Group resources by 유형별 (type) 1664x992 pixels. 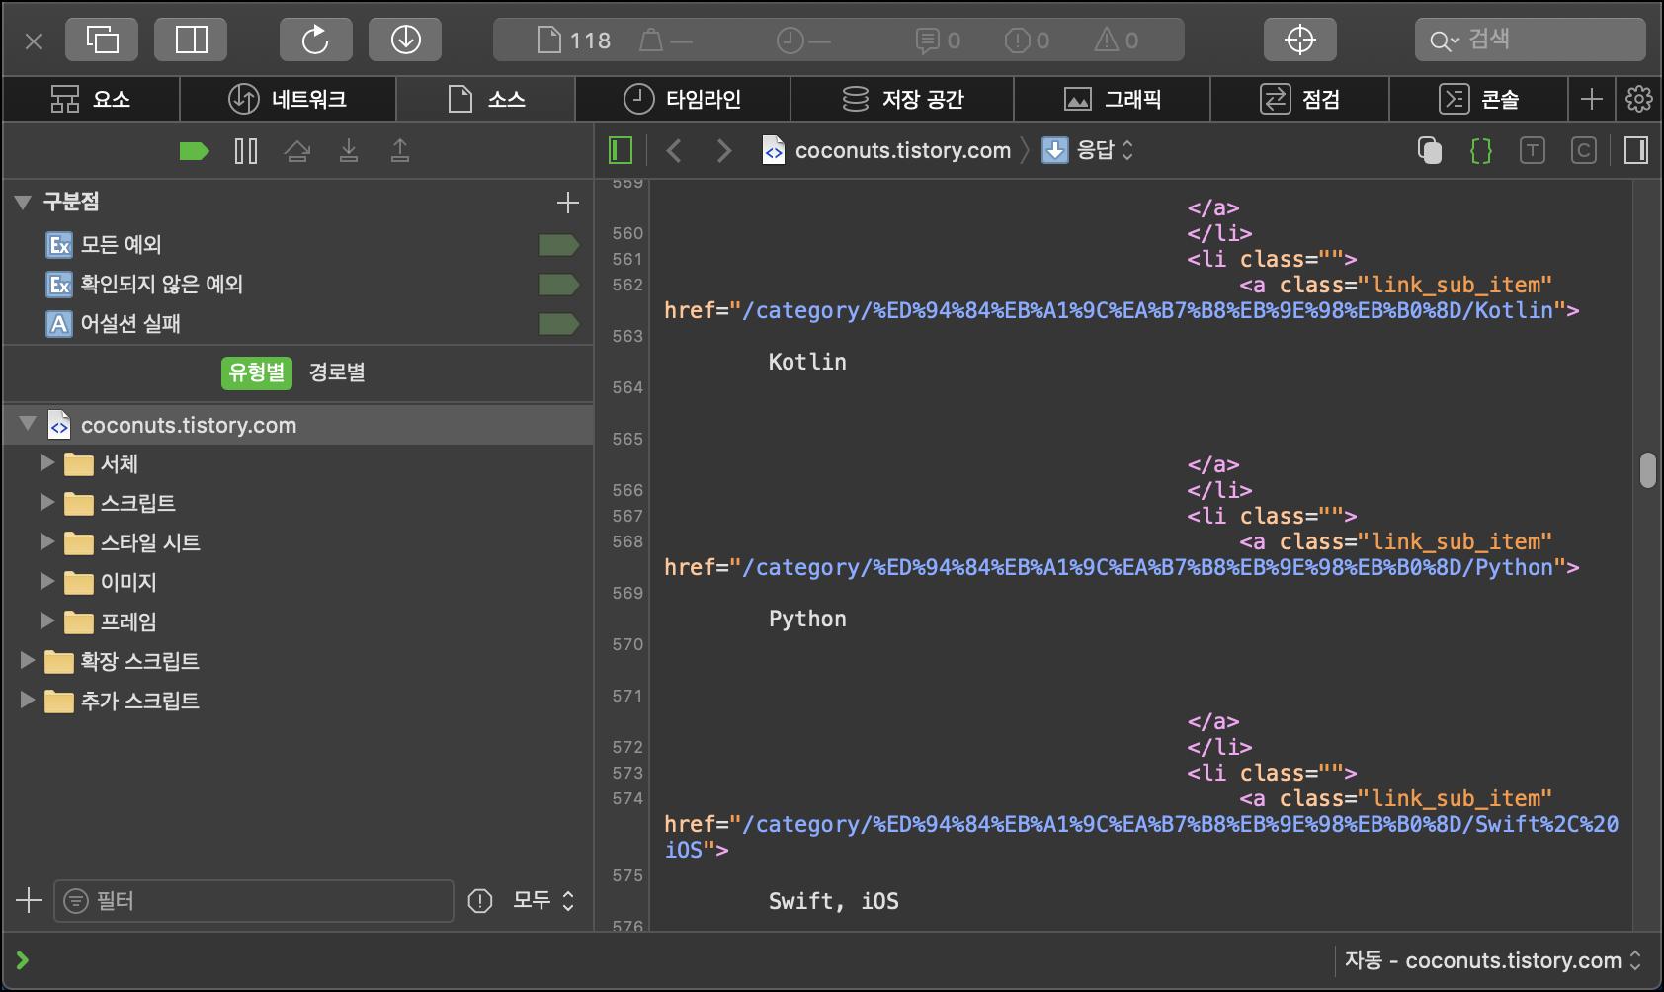point(257,372)
